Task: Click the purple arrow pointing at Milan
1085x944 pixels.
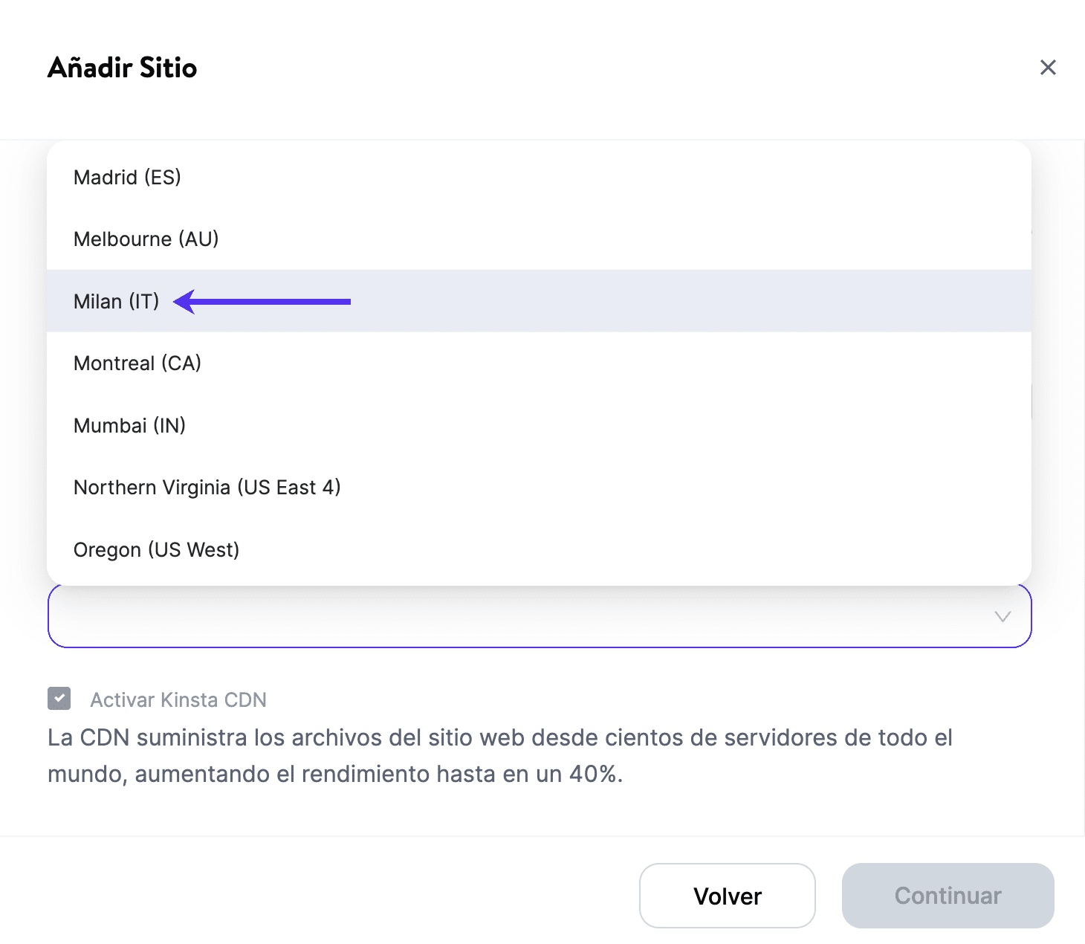Action: [262, 302]
